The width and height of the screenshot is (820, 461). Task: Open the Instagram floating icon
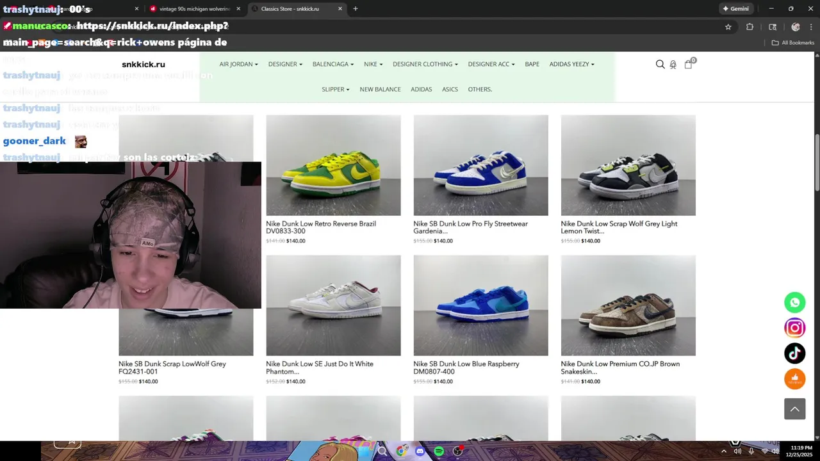point(795,328)
